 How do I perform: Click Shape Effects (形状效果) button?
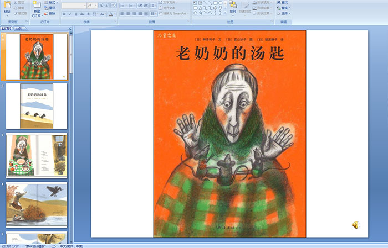(262, 13)
